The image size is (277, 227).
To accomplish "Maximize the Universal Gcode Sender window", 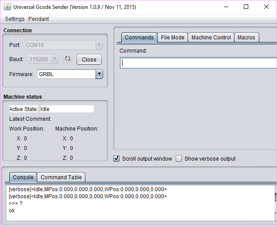I will click(x=246, y=7).
